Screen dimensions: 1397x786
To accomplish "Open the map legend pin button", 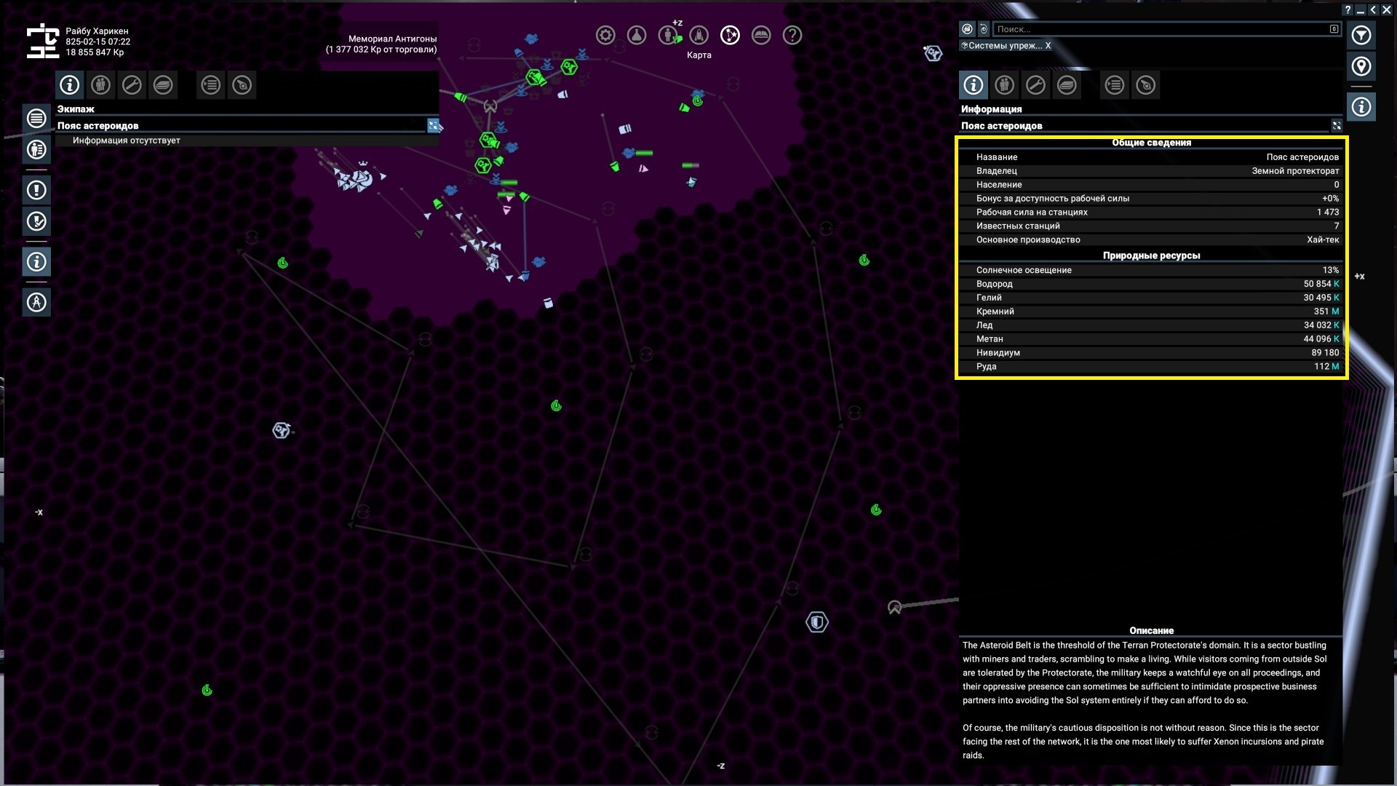I will coord(1361,66).
